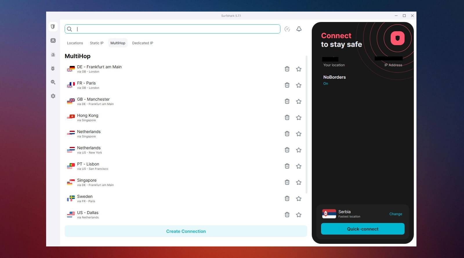Open the Antivirus bug icon in sidebar

tap(53, 68)
